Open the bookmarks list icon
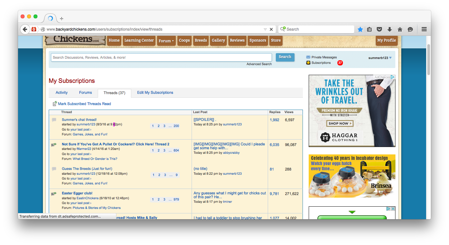Image resolution: width=449 pixels, height=245 pixels. coord(370,29)
